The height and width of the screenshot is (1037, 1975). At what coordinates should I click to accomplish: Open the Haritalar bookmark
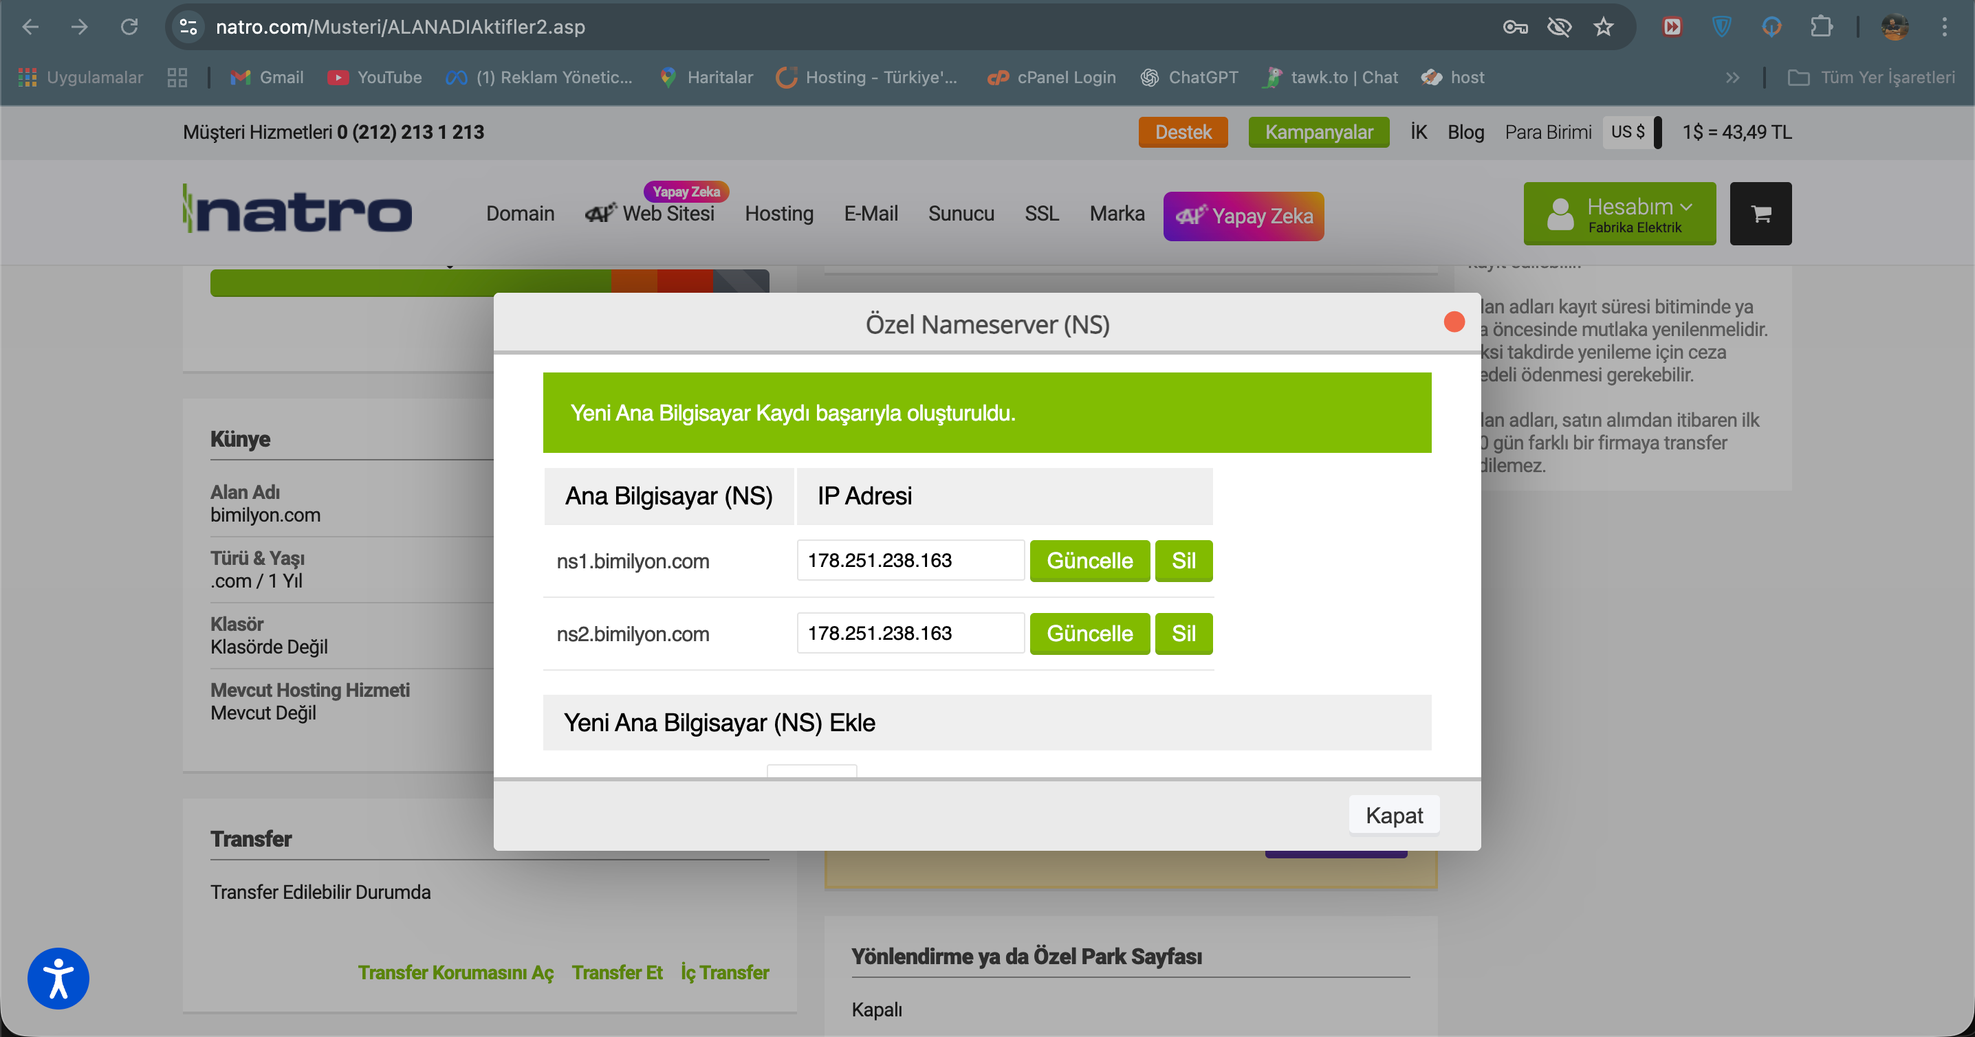pos(706,78)
